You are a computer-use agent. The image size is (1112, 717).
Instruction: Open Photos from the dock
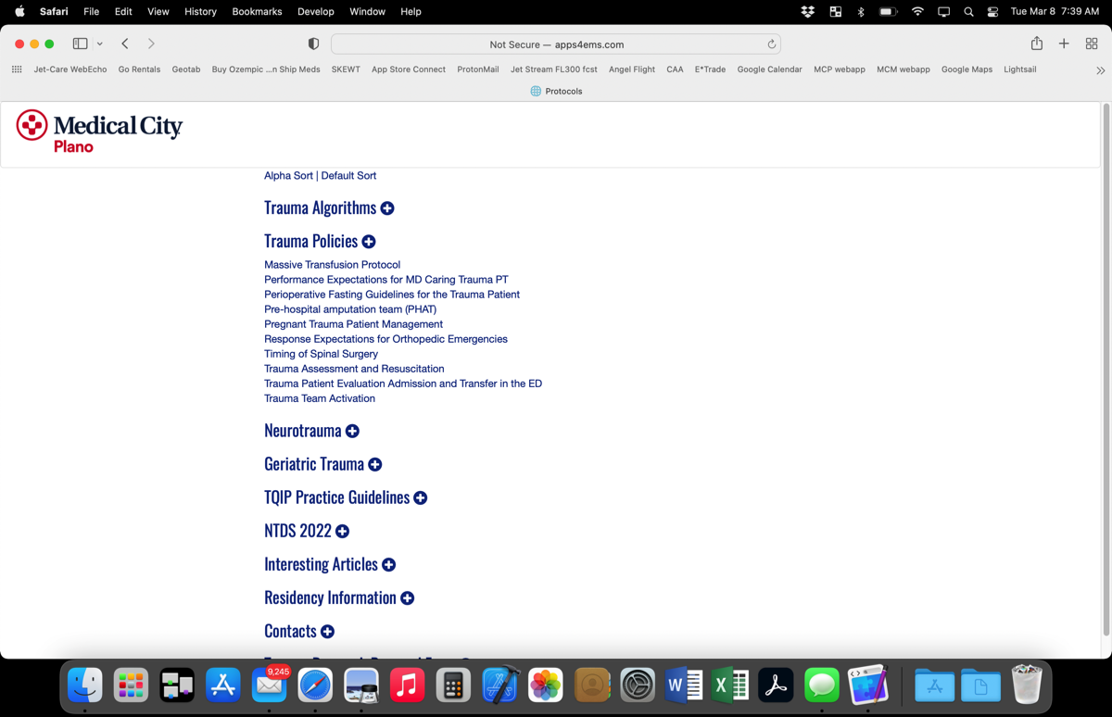point(546,686)
